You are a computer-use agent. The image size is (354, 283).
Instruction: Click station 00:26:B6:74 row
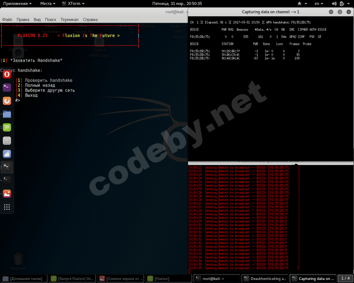[245, 51]
